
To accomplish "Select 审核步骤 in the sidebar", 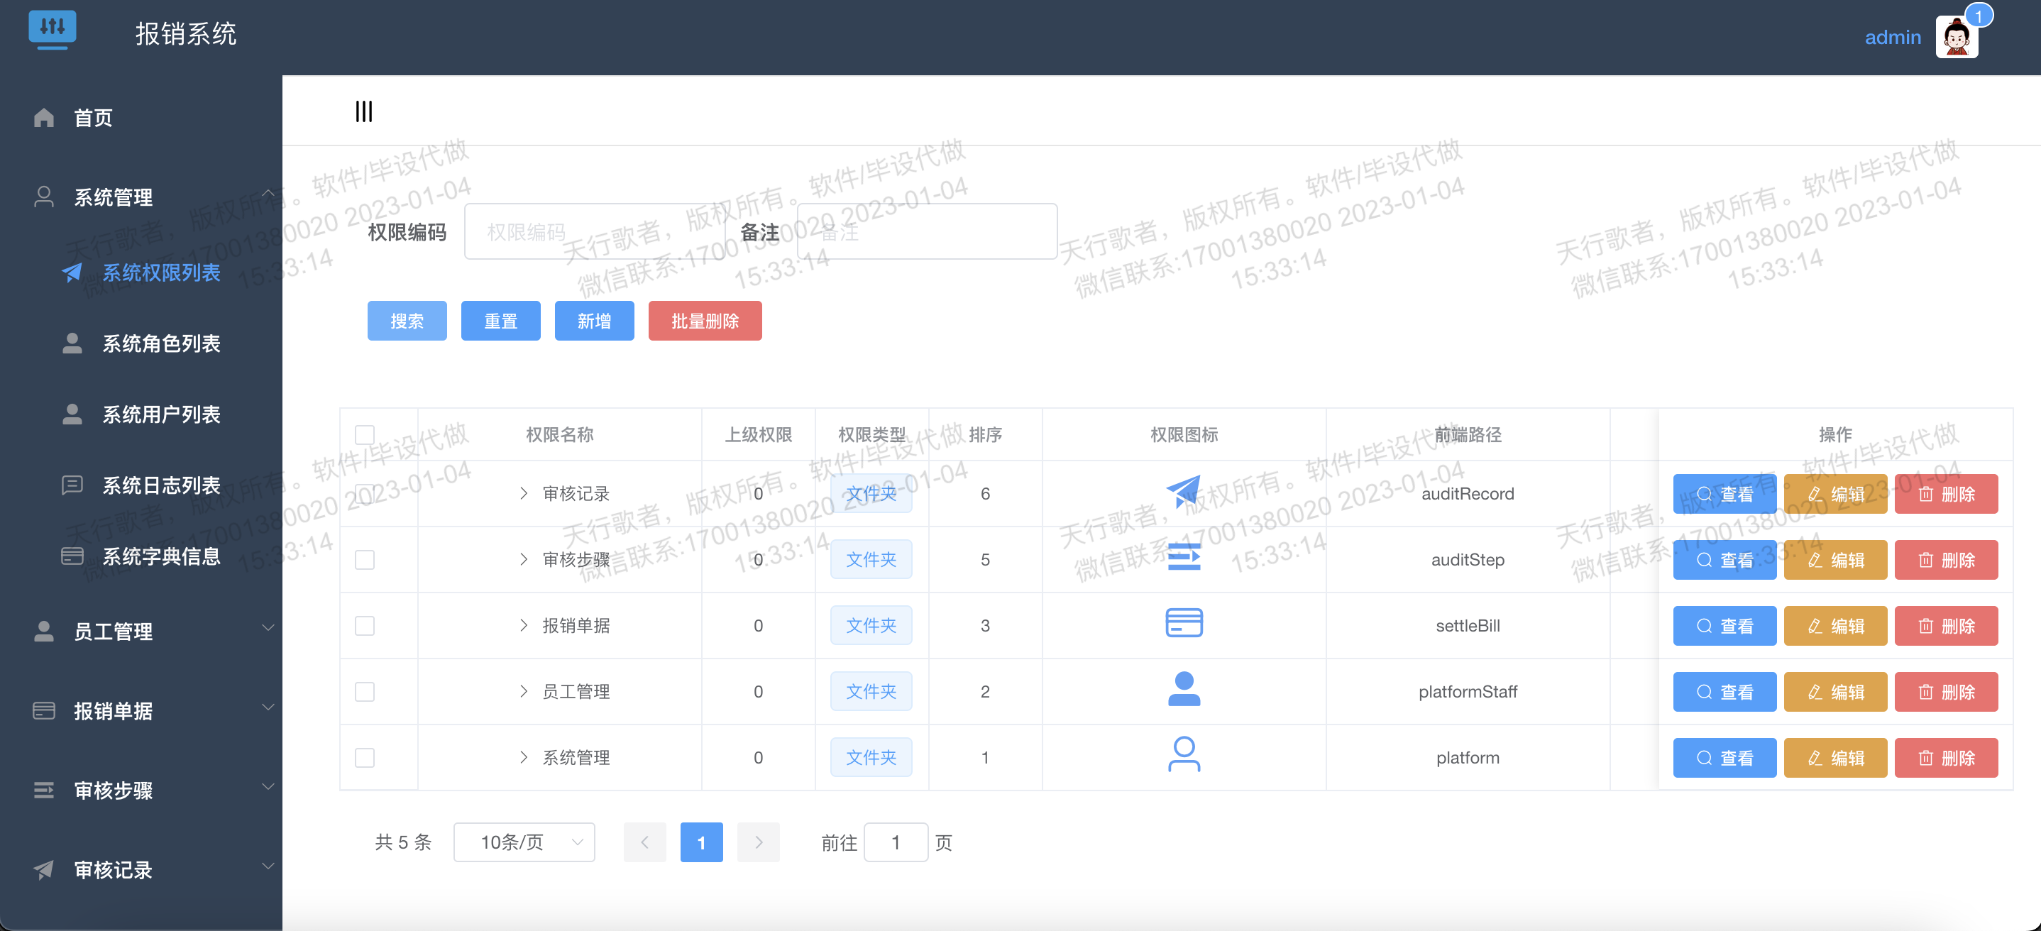I will 113,790.
